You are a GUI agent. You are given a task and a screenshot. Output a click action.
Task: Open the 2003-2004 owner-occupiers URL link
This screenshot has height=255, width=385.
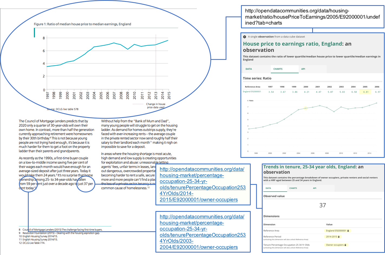click(203, 232)
